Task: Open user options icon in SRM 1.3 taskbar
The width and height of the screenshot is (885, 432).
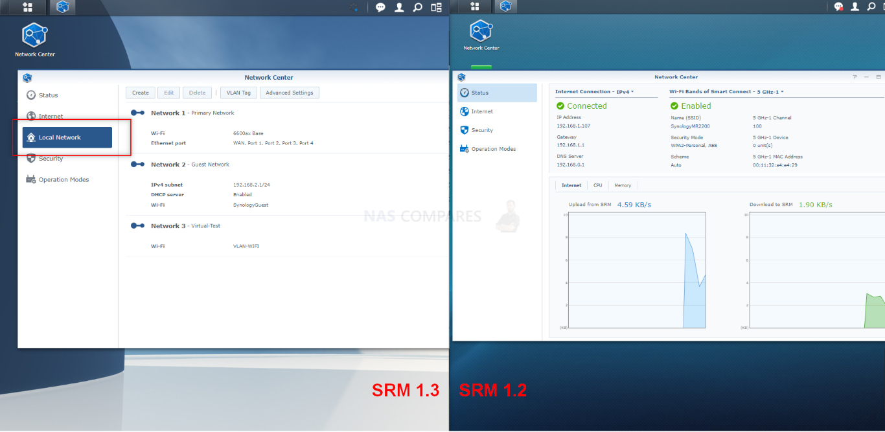Action: (x=400, y=7)
